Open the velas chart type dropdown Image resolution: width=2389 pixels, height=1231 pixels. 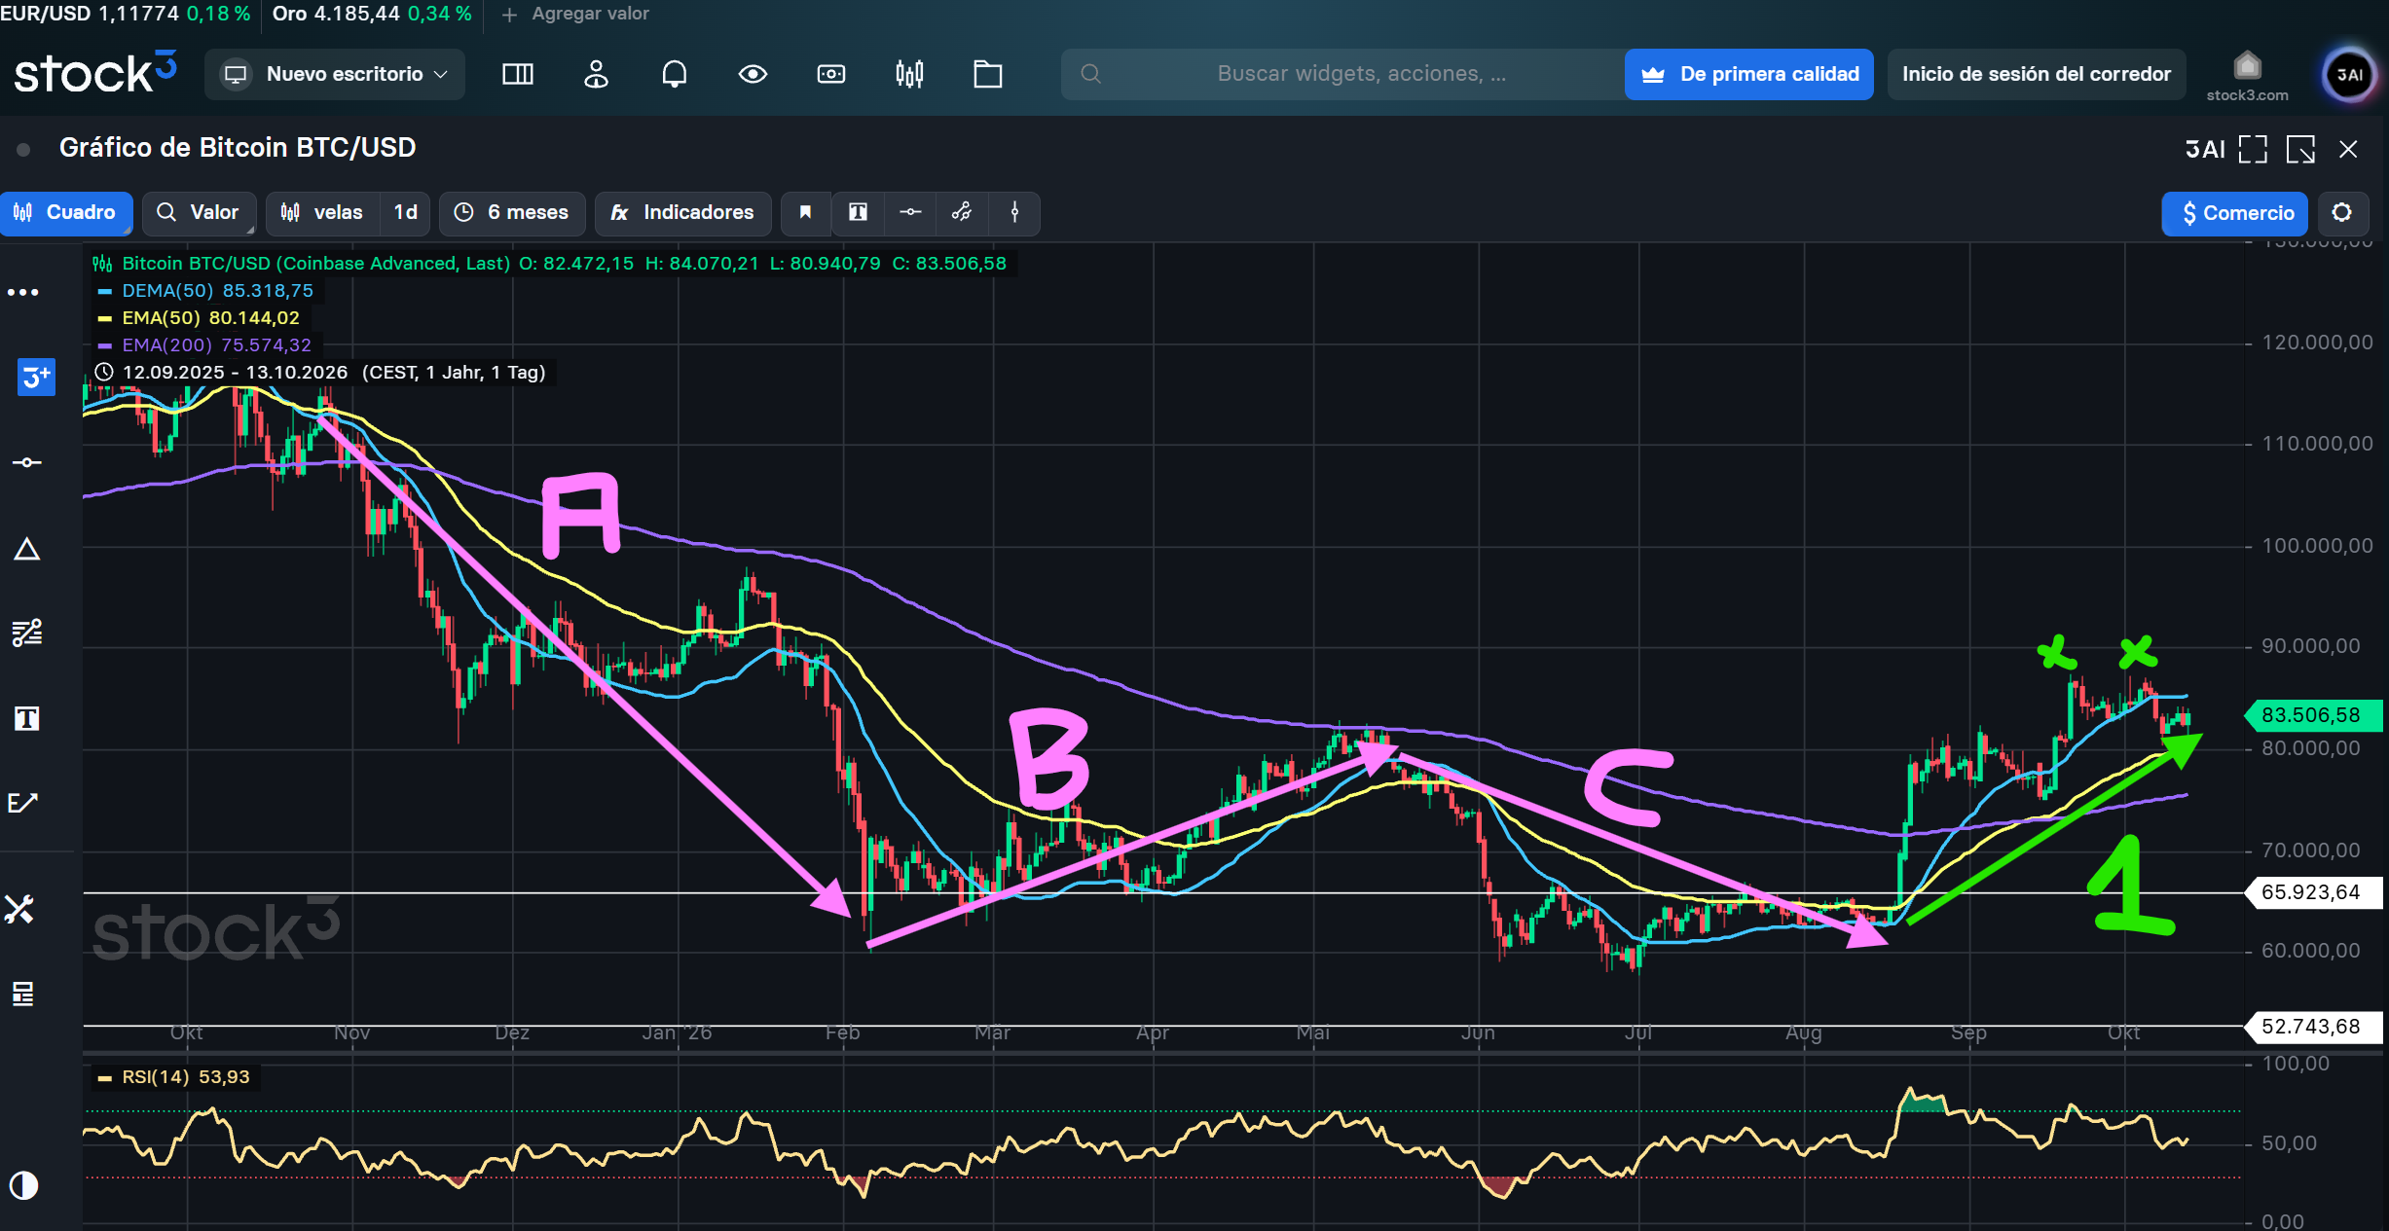[x=322, y=213]
